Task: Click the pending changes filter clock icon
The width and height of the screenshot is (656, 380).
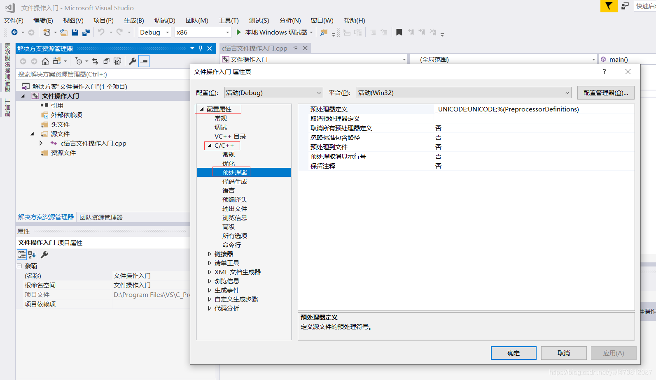Action: [79, 61]
